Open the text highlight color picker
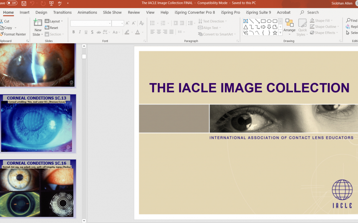This screenshot has width=358, height=223. 127,32
